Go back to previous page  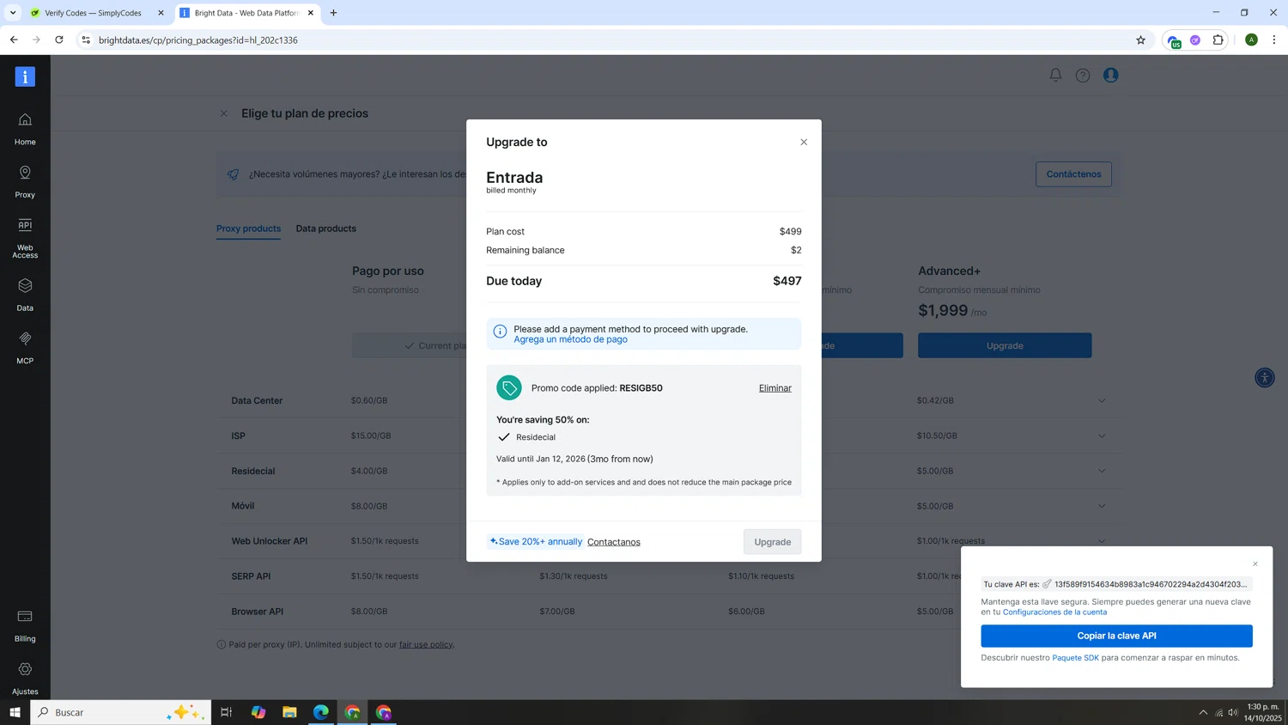(14, 40)
